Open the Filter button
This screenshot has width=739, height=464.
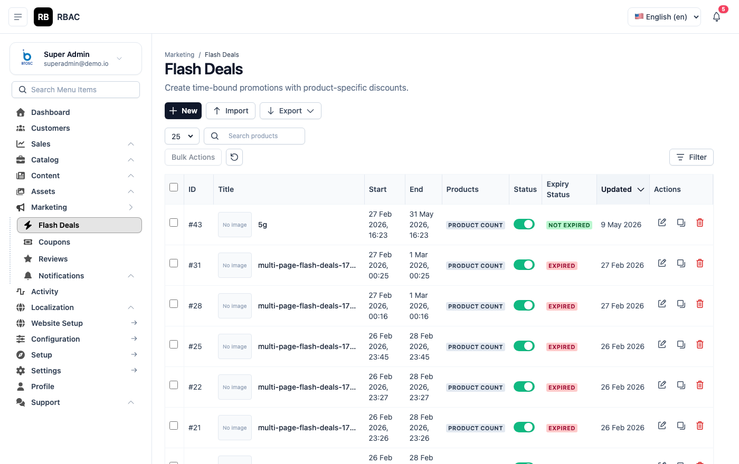coord(691,157)
